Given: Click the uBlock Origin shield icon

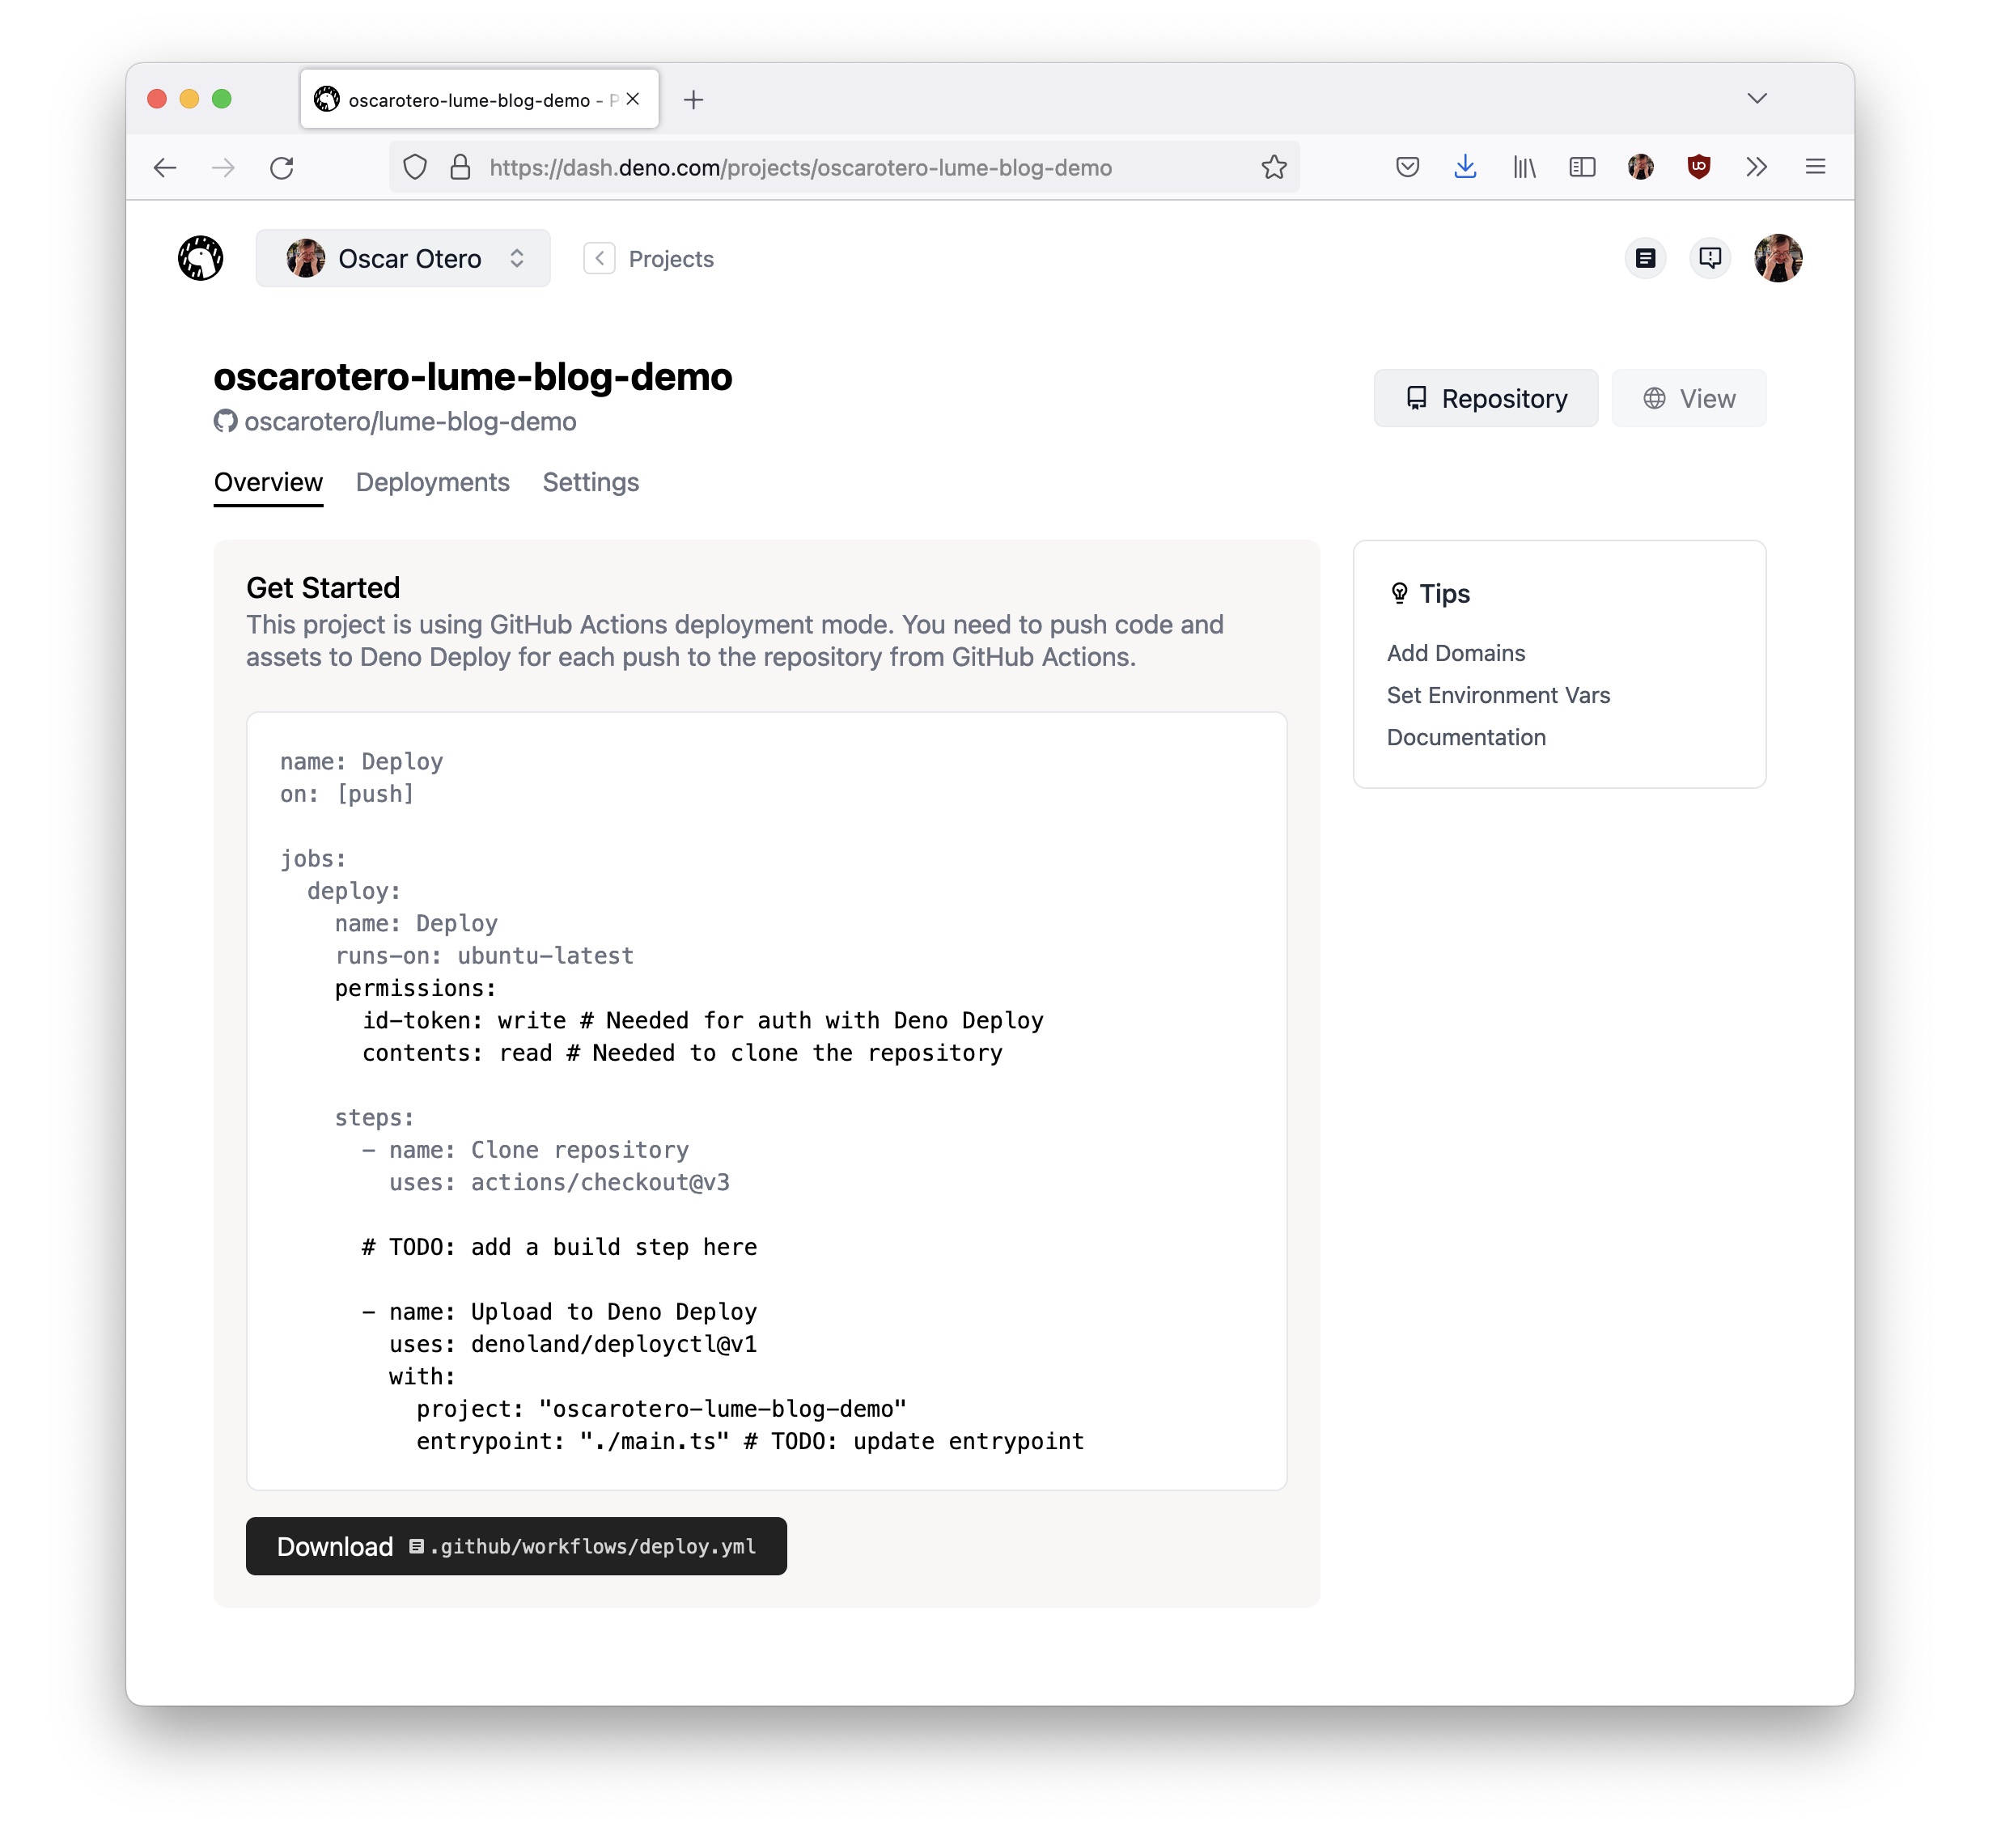Looking at the screenshot, I should (1698, 167).
